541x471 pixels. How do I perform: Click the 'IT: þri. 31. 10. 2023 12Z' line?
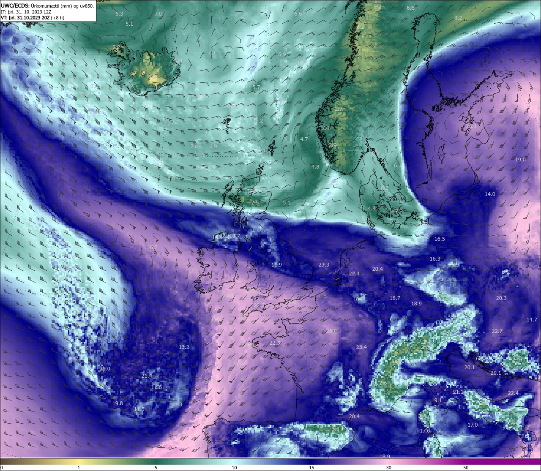click(x=26, y=12)
